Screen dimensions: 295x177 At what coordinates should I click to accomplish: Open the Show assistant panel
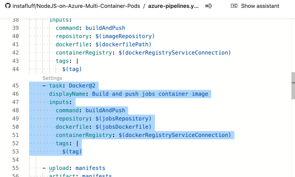point(255,6)
